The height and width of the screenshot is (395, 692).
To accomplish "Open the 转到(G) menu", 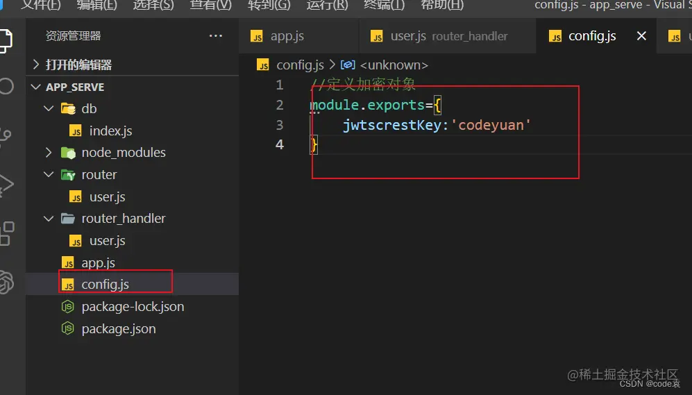I will point(269,6).
